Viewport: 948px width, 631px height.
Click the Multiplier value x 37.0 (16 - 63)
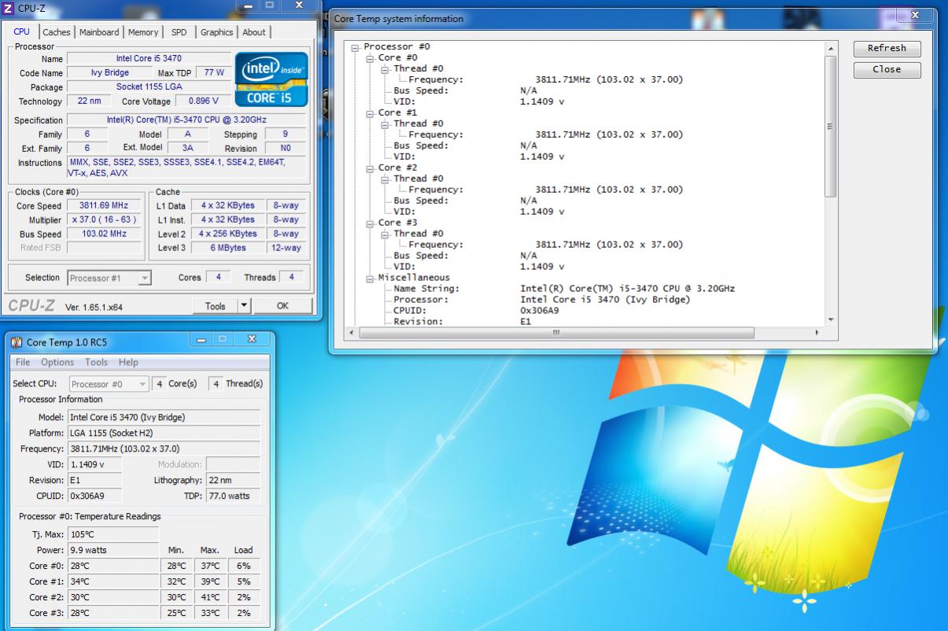[105, 220]
